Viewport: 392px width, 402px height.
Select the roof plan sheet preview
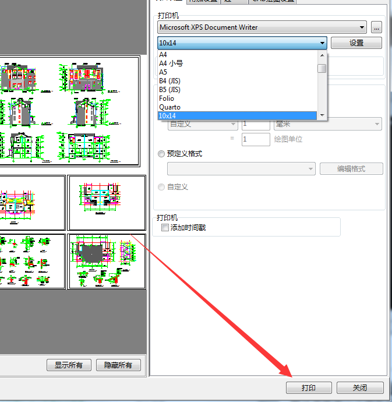(107, 262)
